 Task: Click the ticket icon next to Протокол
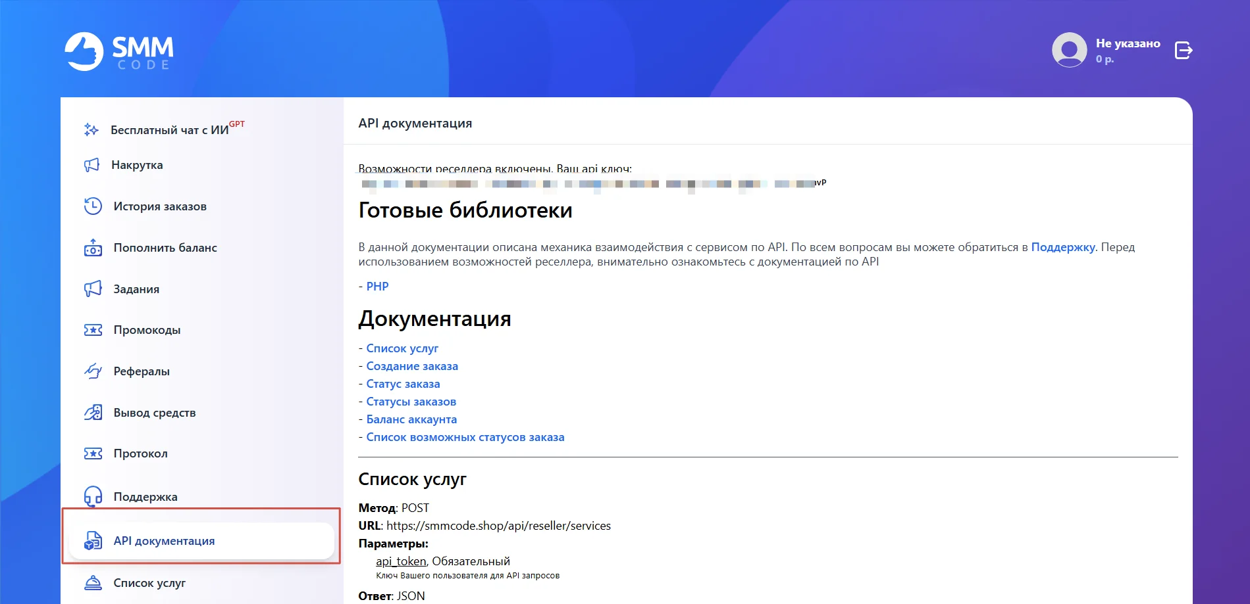click(x=93, y=453)
